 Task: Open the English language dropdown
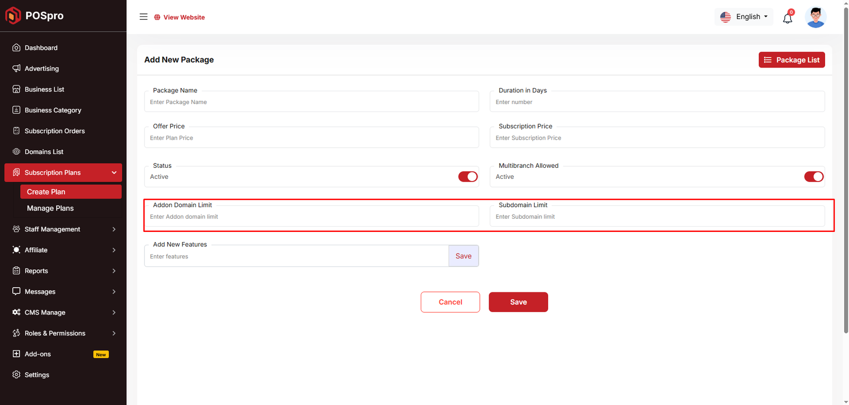coord(744,17)
